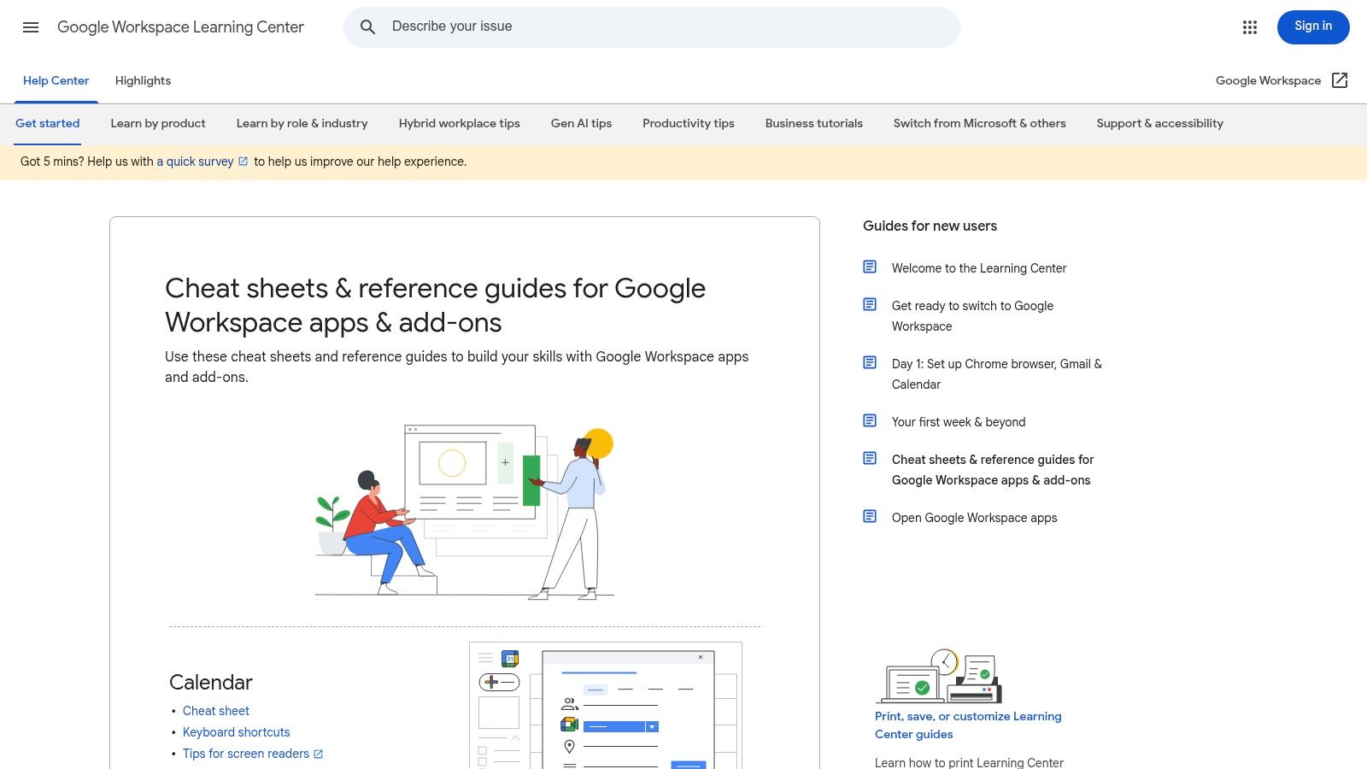Image resolution: width=1367 pixels, height=769 pixels.
Task: Switch to the Highlights tab
Action: (x=143, y=80)
